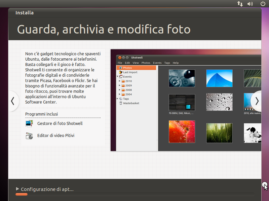Screen dimensions: 269x201
Task: Open the Photos menu in Shotwell
Action: 146,63
